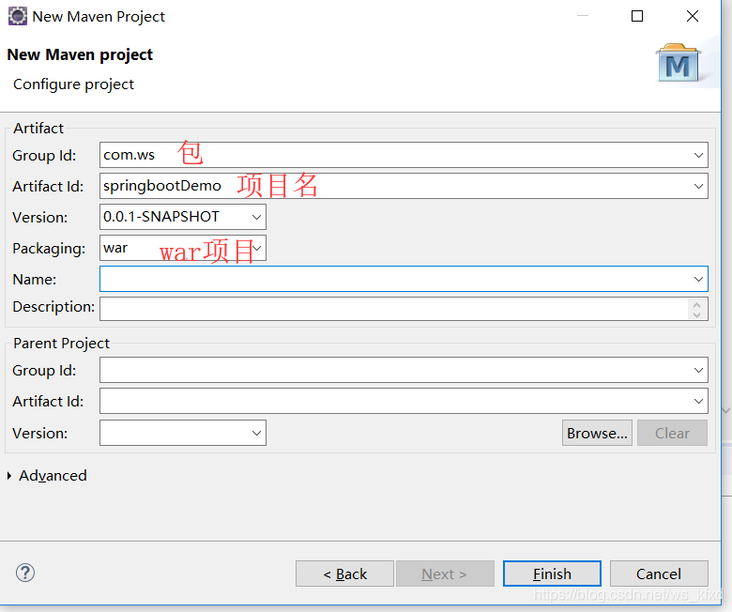Open the Parent Project Version dropdown
This screenshot has width=732, height=612.
pos(256,433)
